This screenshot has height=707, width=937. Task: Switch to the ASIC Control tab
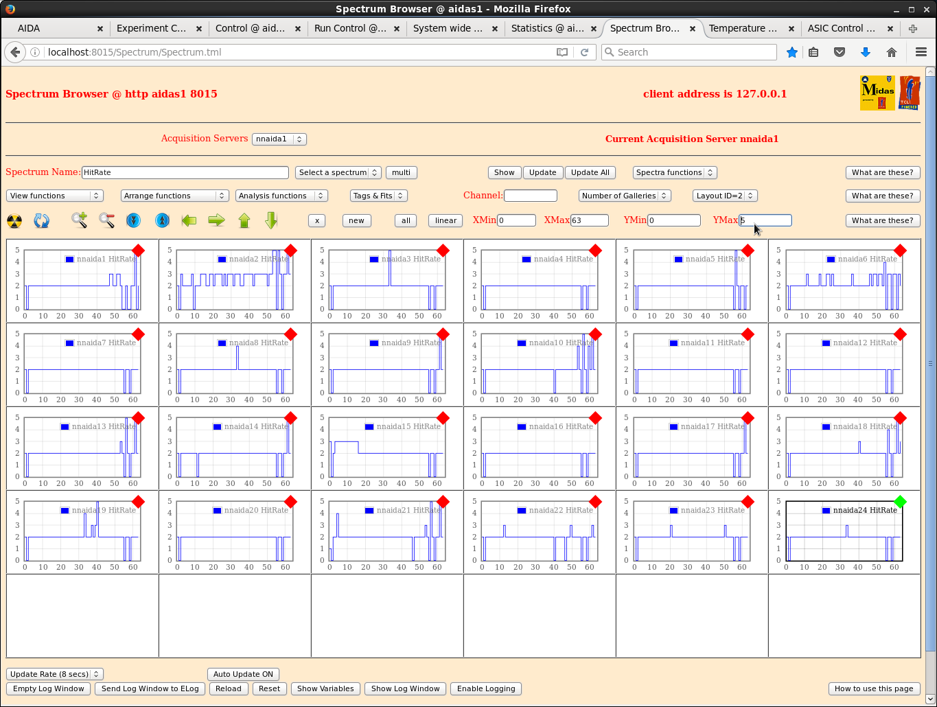pos(850,28)
